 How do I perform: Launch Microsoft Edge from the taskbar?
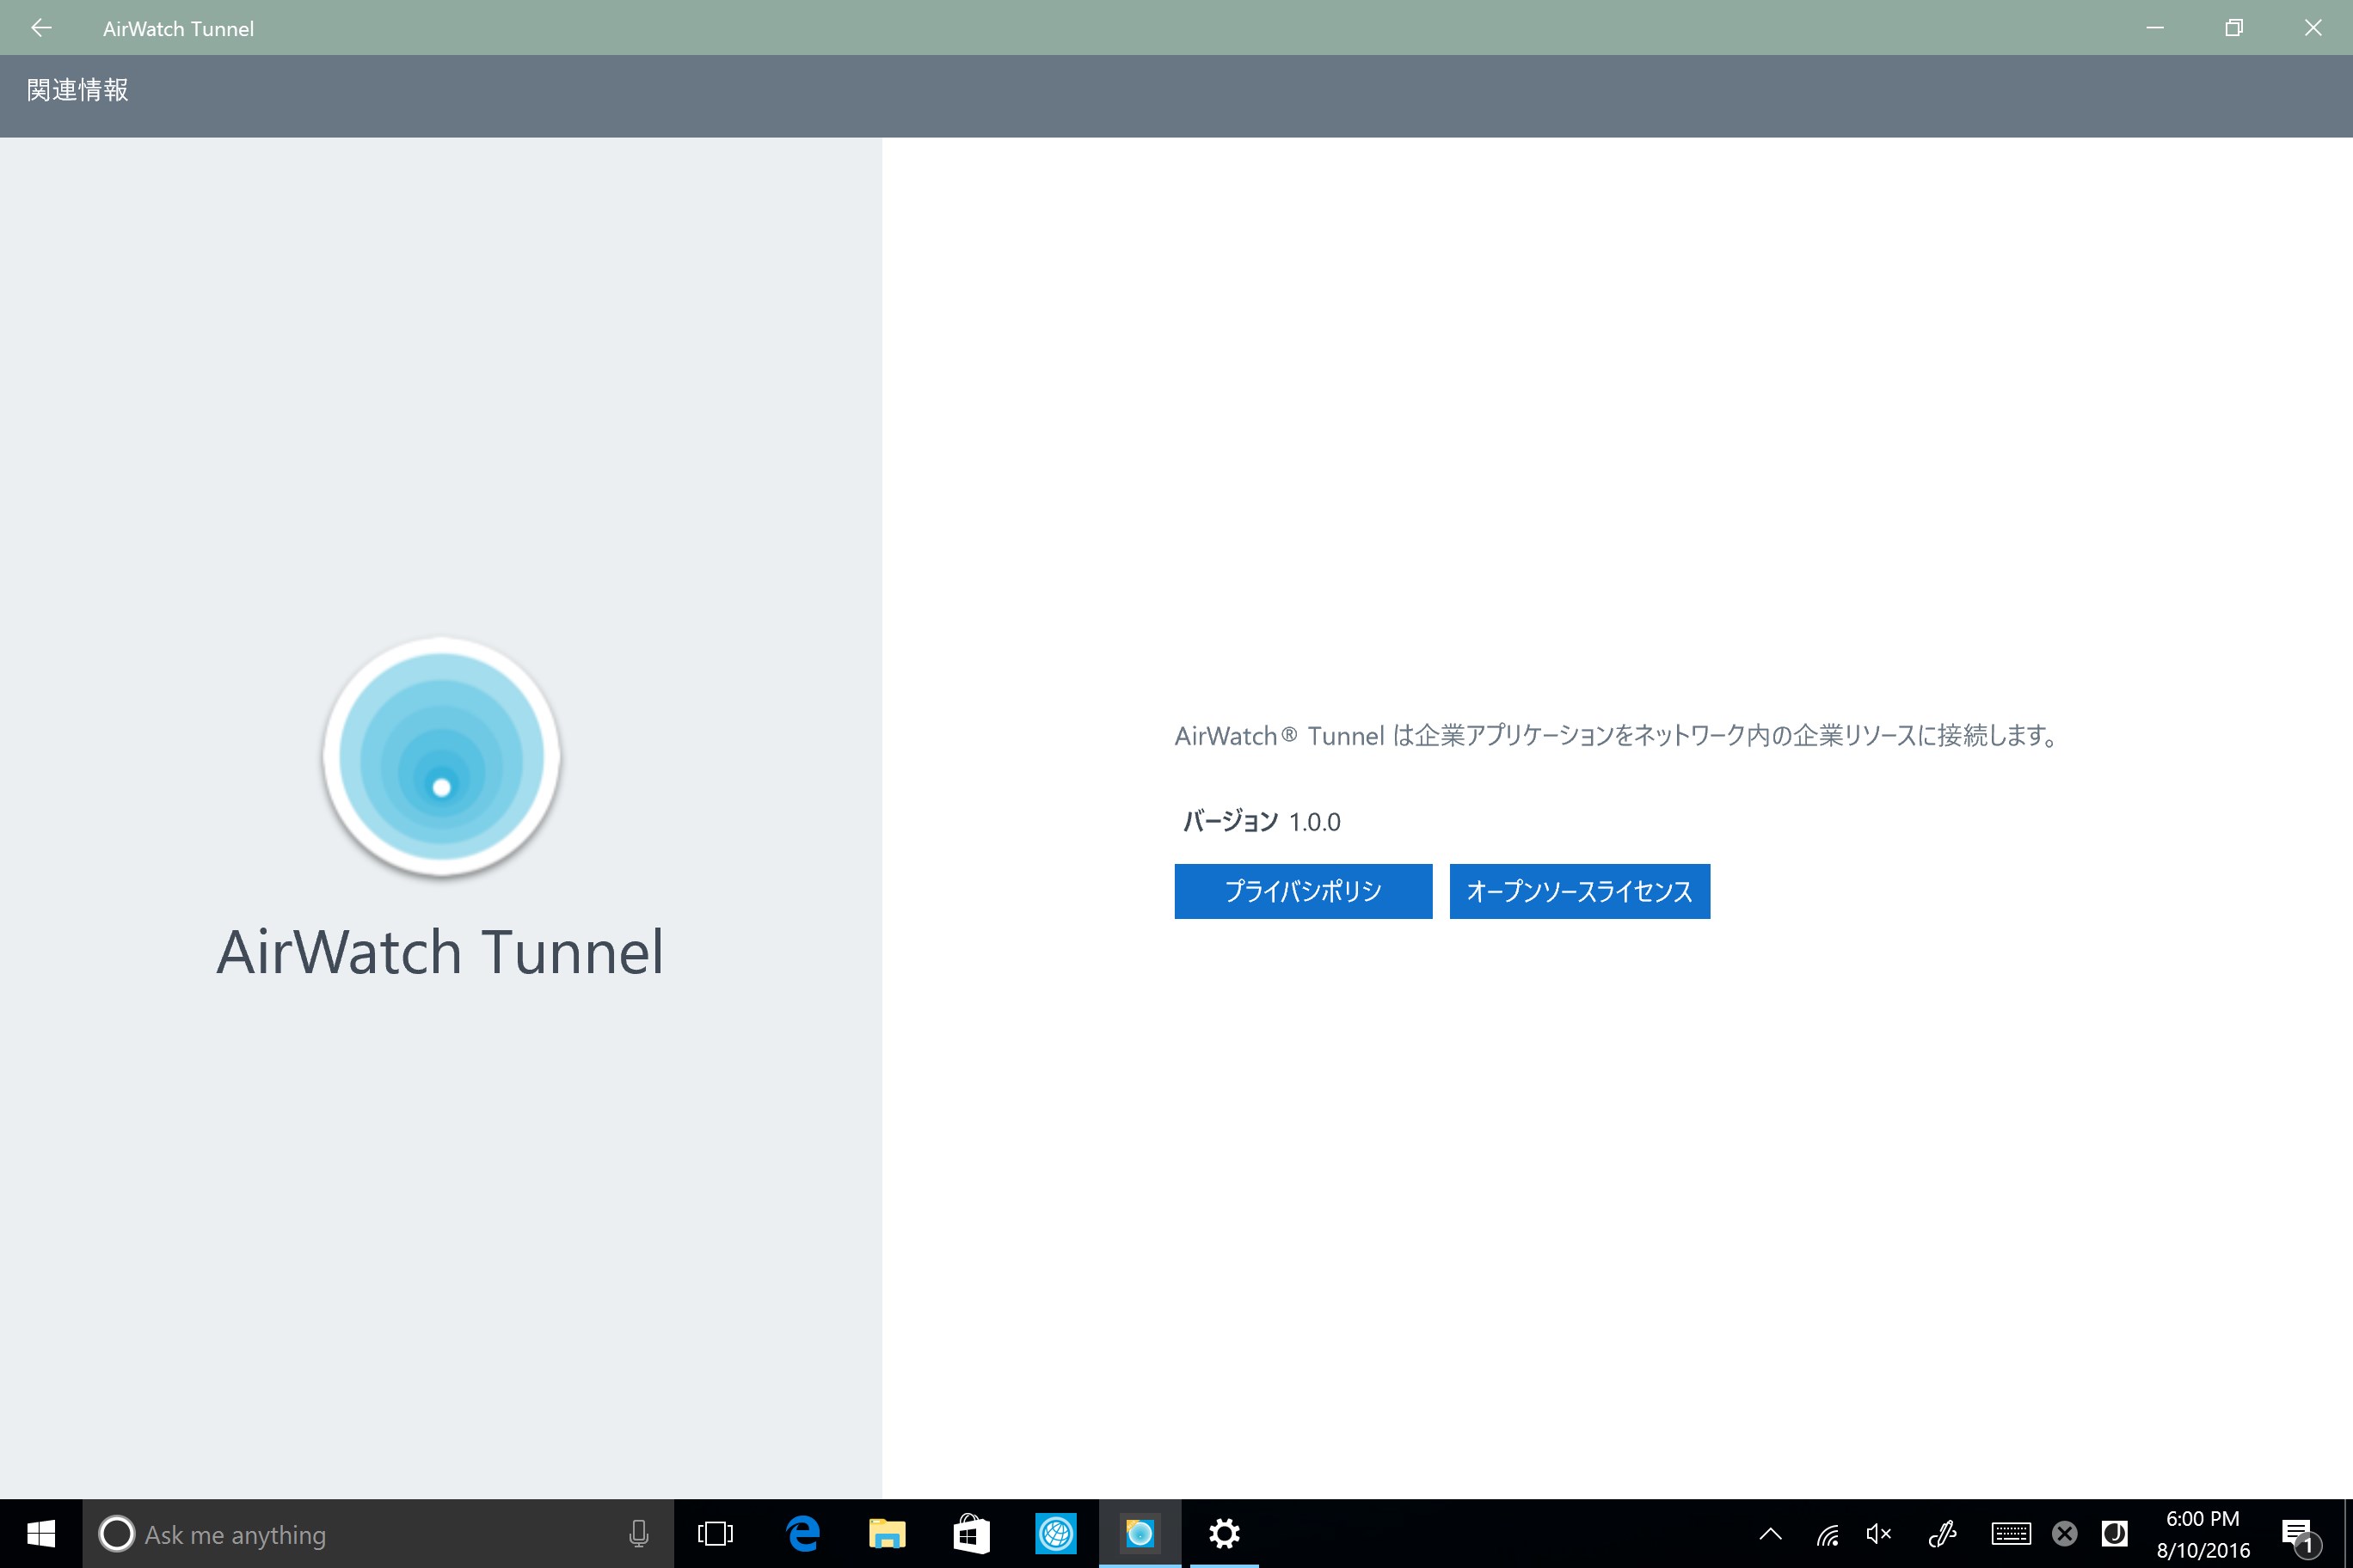point(802,1533)
